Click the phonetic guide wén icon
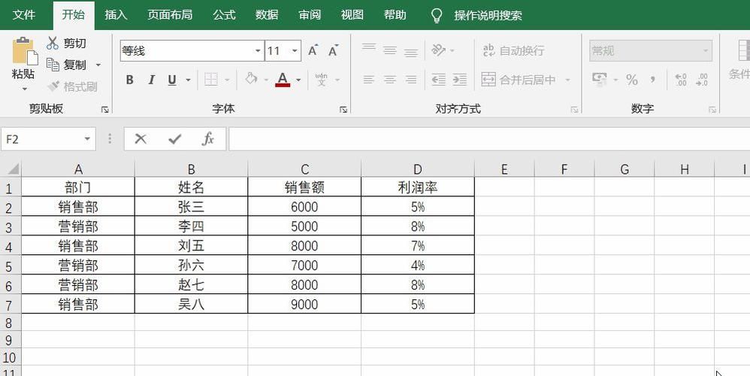Image resolution: width=750 pixels, height=376 pixels. pyautogui.click(x=322, y=80)
